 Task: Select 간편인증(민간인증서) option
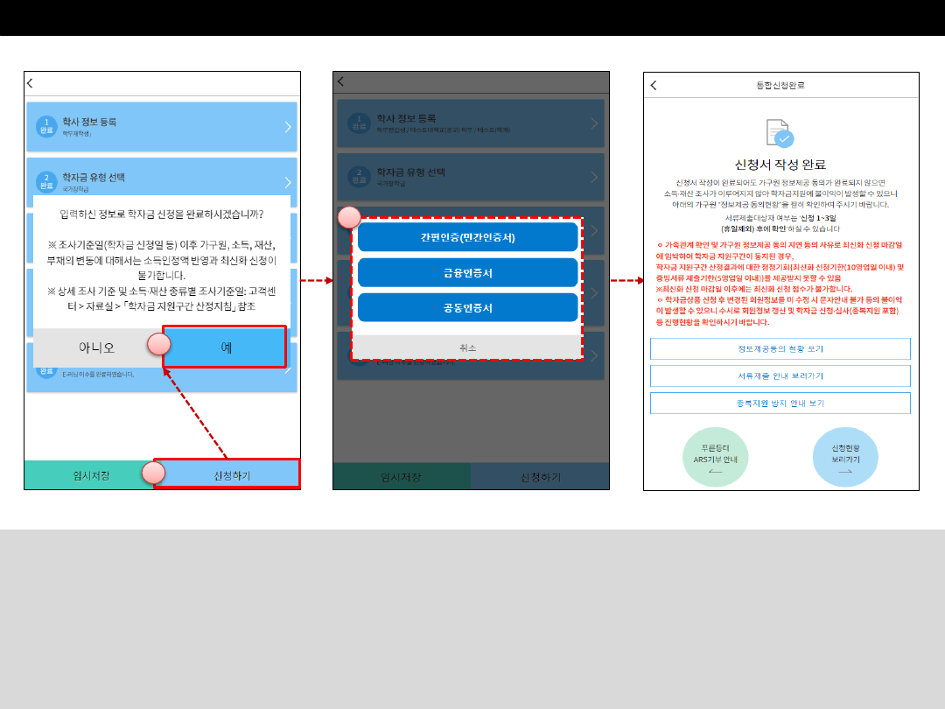468,237
